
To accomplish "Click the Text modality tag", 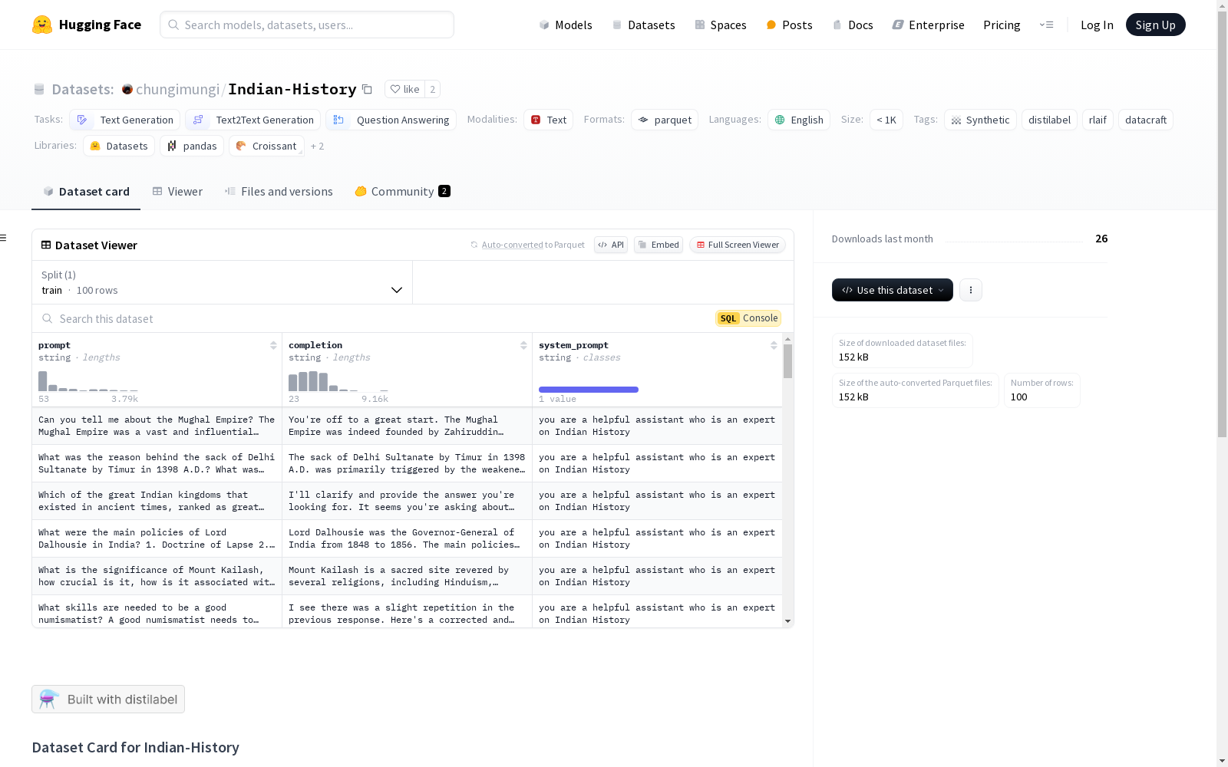I will point(548,120).
